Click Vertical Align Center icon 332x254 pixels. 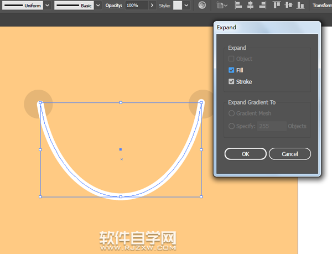click(288, 5)
